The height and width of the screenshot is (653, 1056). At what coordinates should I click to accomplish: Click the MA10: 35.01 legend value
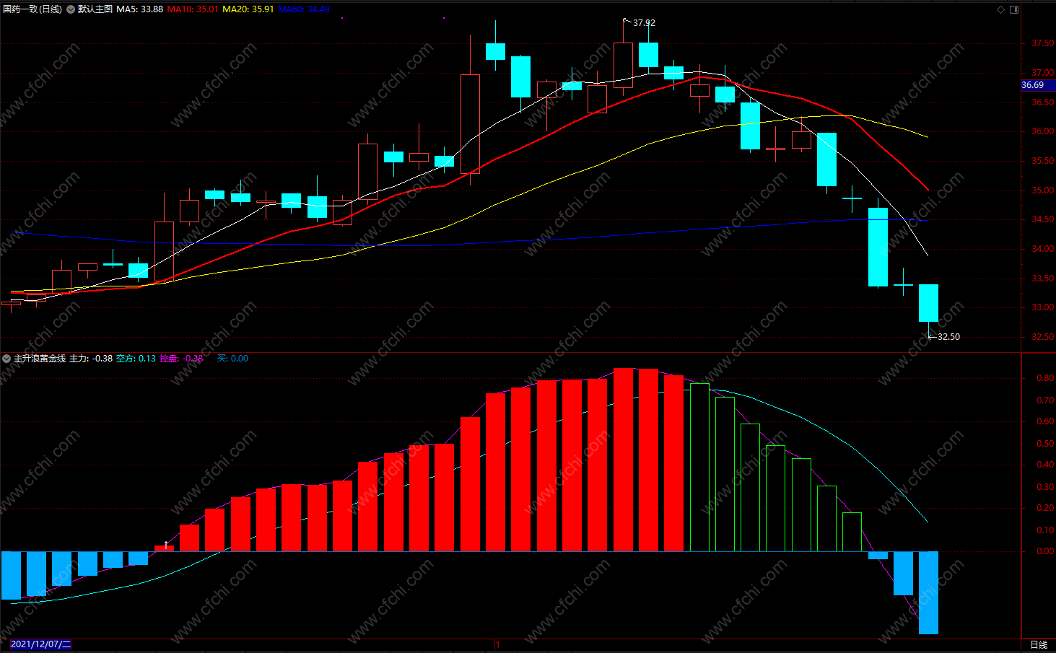(x=193, y=9)
